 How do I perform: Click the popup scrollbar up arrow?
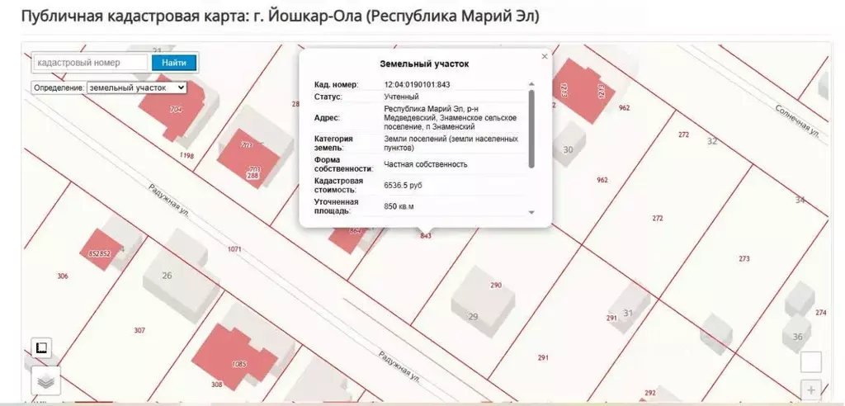pyautogui.click(x=531, y=84)
